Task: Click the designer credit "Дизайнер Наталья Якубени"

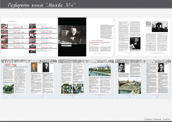Action: 157,119
